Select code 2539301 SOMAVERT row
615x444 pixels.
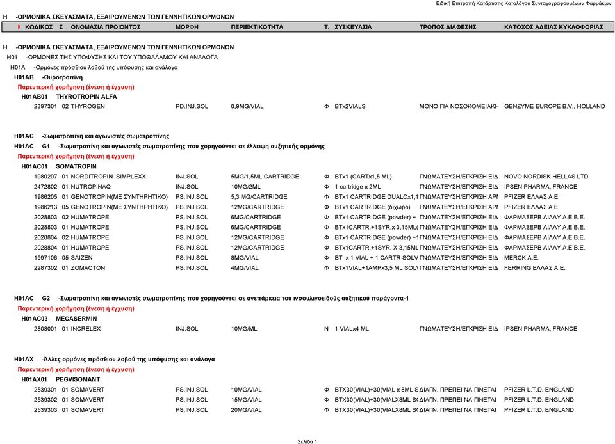(45, 390)
